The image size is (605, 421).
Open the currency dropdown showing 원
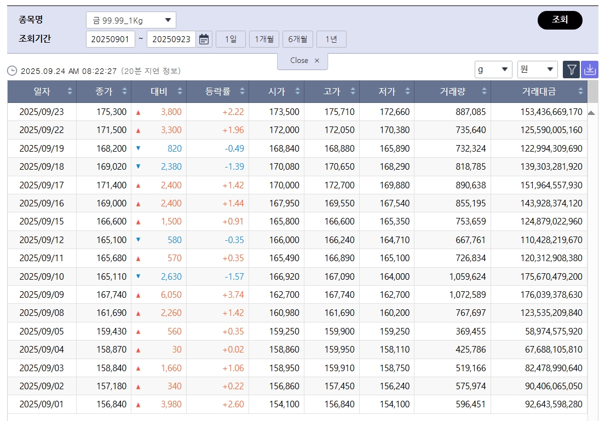pyautogui.click(x=537, y=70)
